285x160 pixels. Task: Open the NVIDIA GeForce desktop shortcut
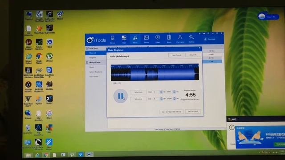(x=39, y=44)
